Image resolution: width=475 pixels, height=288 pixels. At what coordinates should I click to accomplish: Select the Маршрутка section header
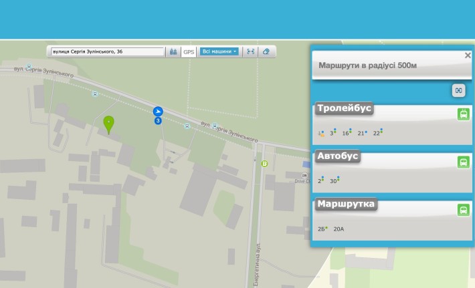pyautogui.click(x=347, y=204)
